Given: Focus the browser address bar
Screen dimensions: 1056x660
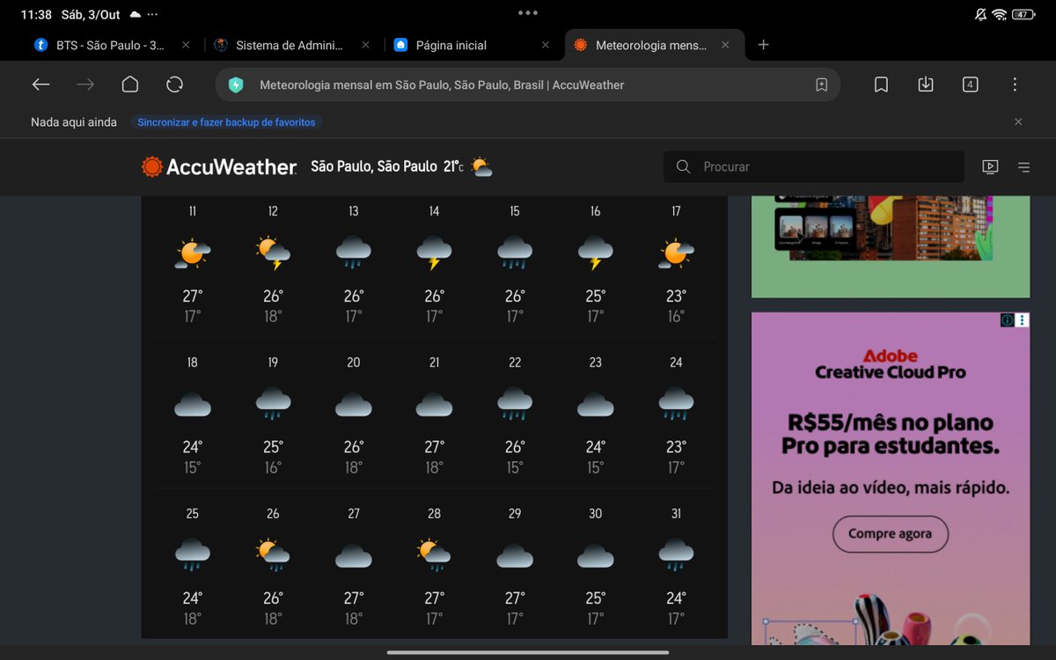Looking at the screenshot, I should [528, 84].
